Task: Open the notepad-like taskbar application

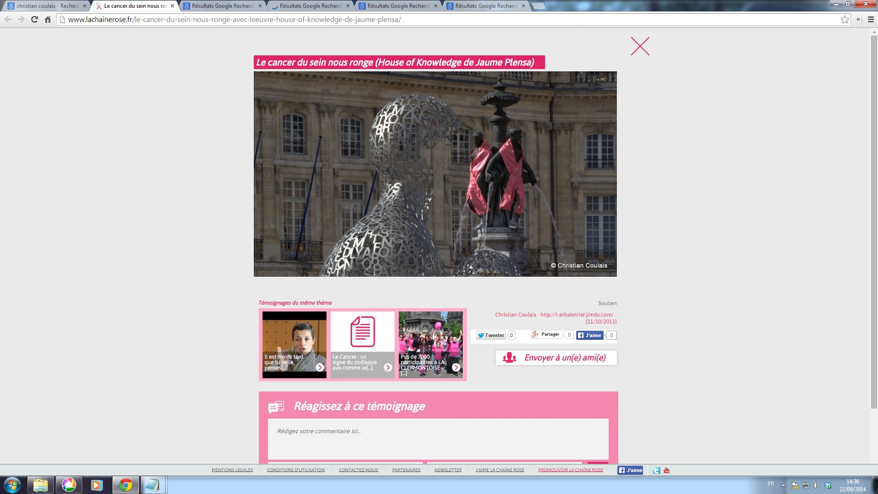Action: (152, 485)
